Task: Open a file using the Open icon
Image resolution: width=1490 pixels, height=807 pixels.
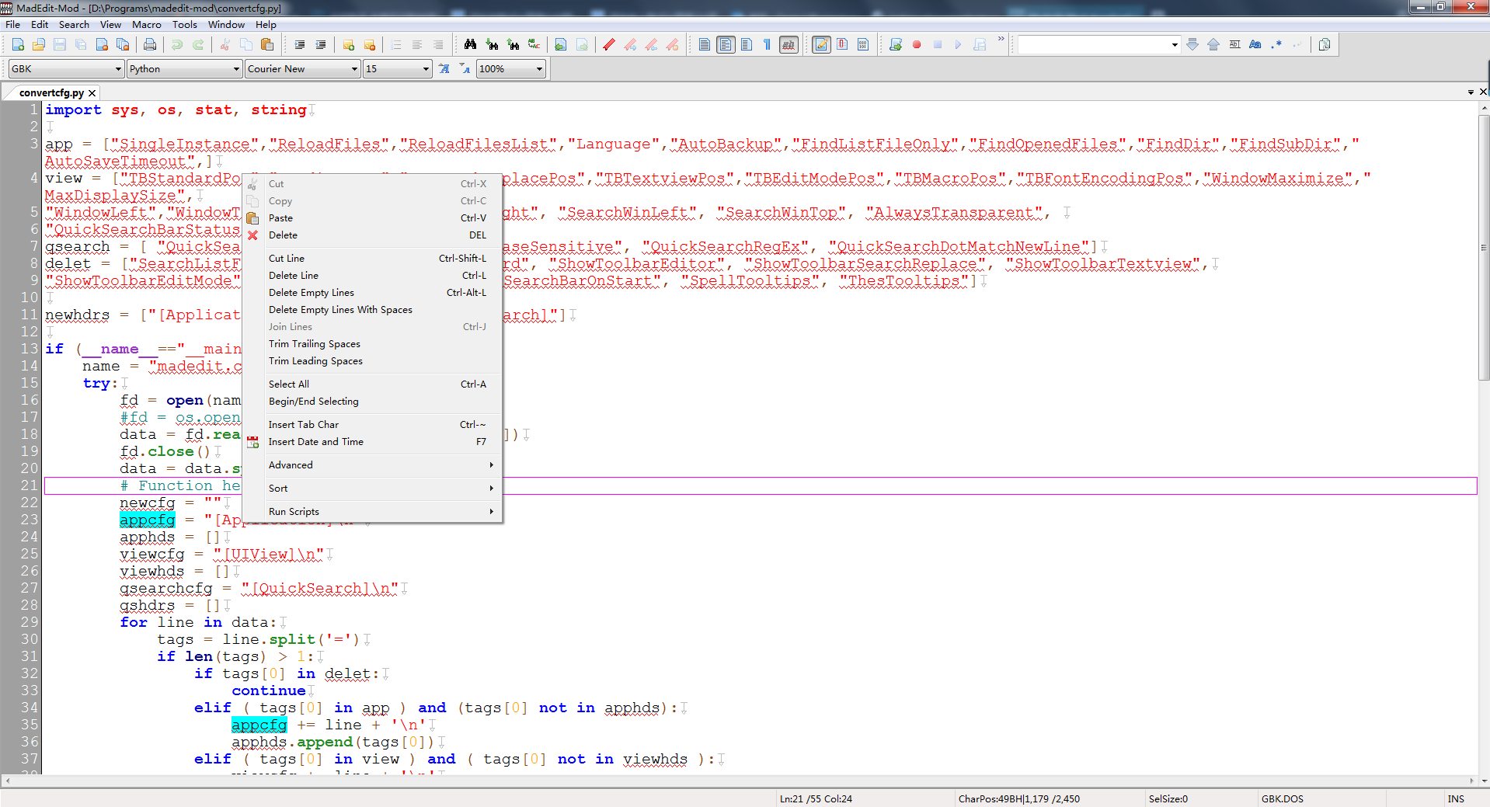Action: point(38,44)
